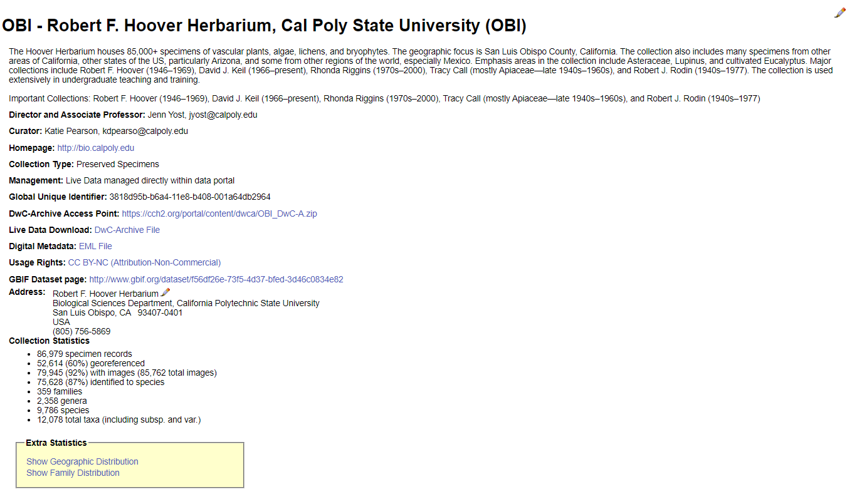Screen dimensions: 852x499
Task: Show Geographic Distribution statistics
Action: (x=82, y=461)
